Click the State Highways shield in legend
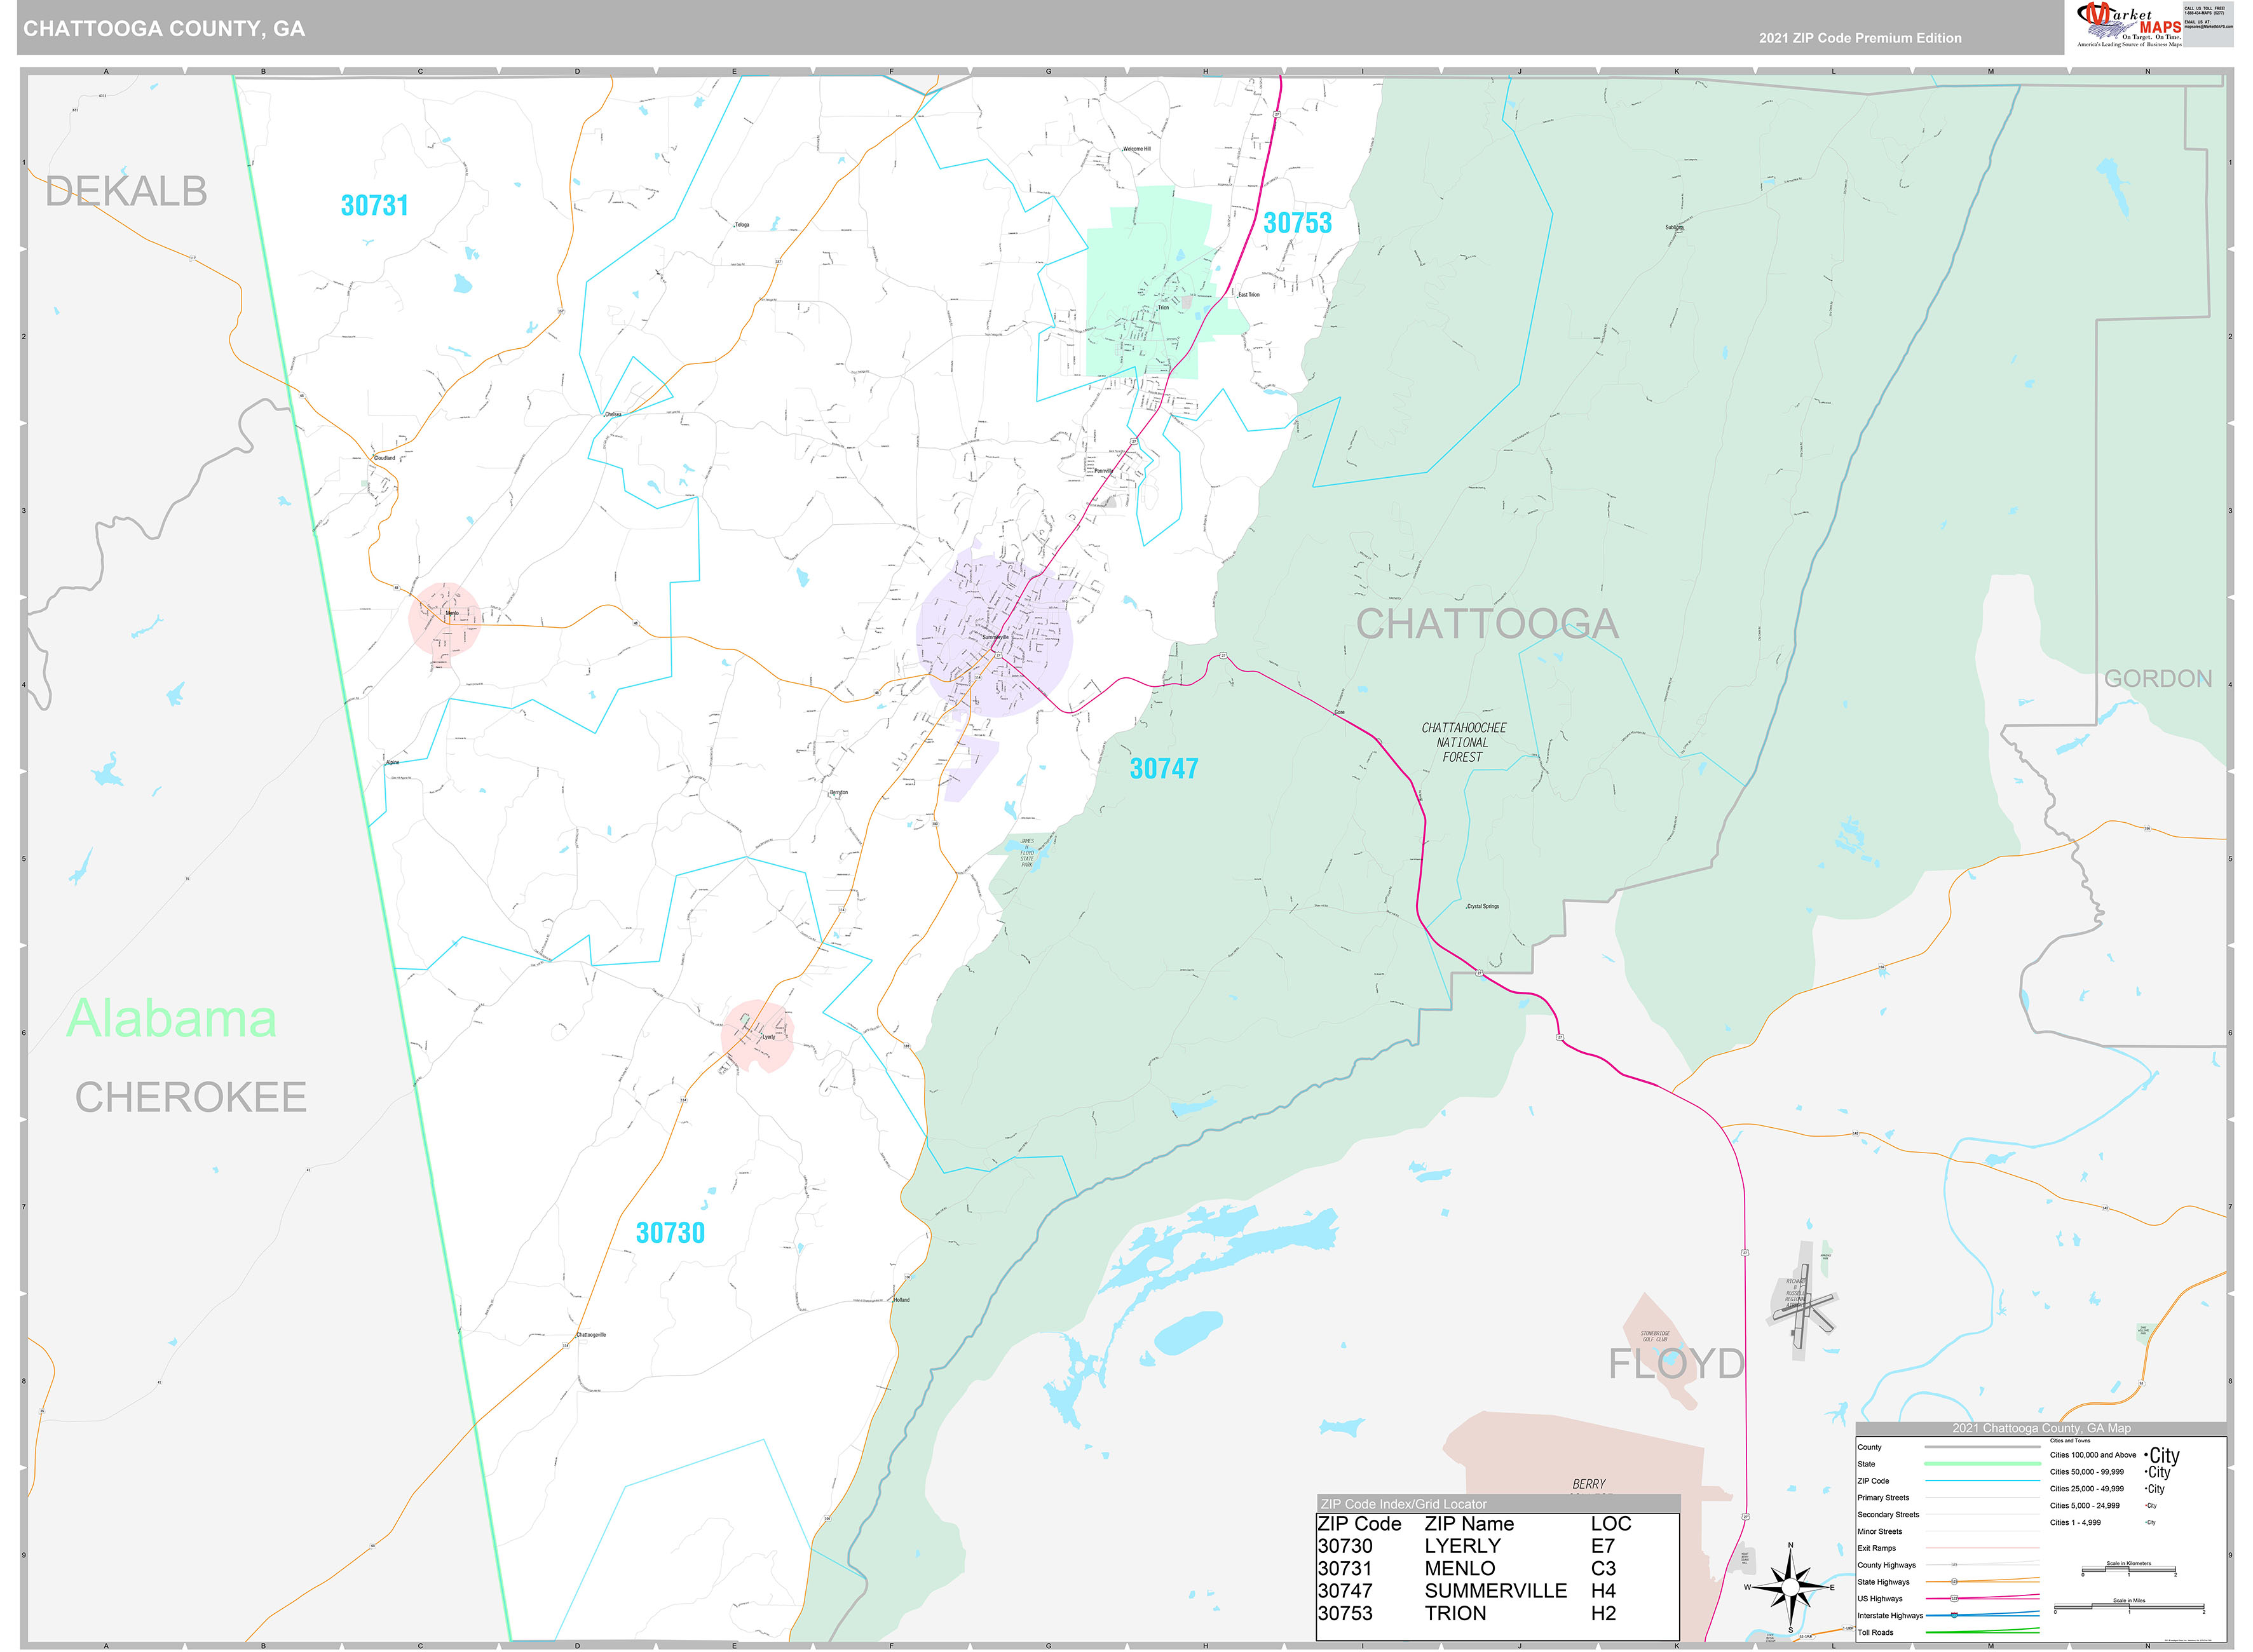The height and width of the screenshot is (1652, 2253). point(1955,1582)
